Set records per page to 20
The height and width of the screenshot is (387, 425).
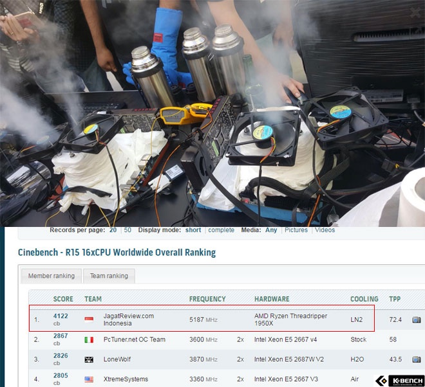pyautogui.click(x=113, y=230)
